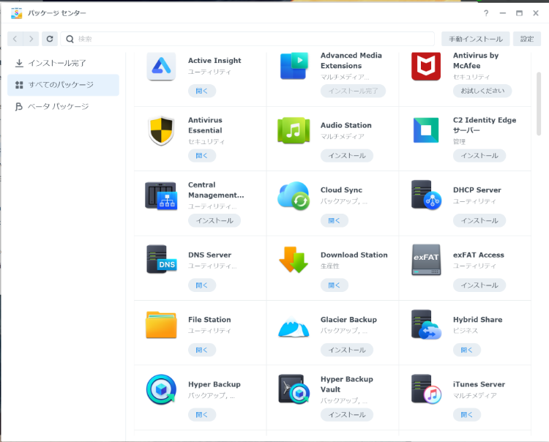
Task: Open the インストール完了 installed section
Action: [x=64, y=64]
